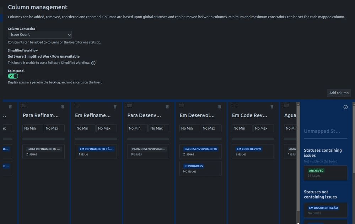This screenshot has width=355, height=224.
Task: Open help icon beside Simplified Workflow message
Action: (x=93, y=63)
